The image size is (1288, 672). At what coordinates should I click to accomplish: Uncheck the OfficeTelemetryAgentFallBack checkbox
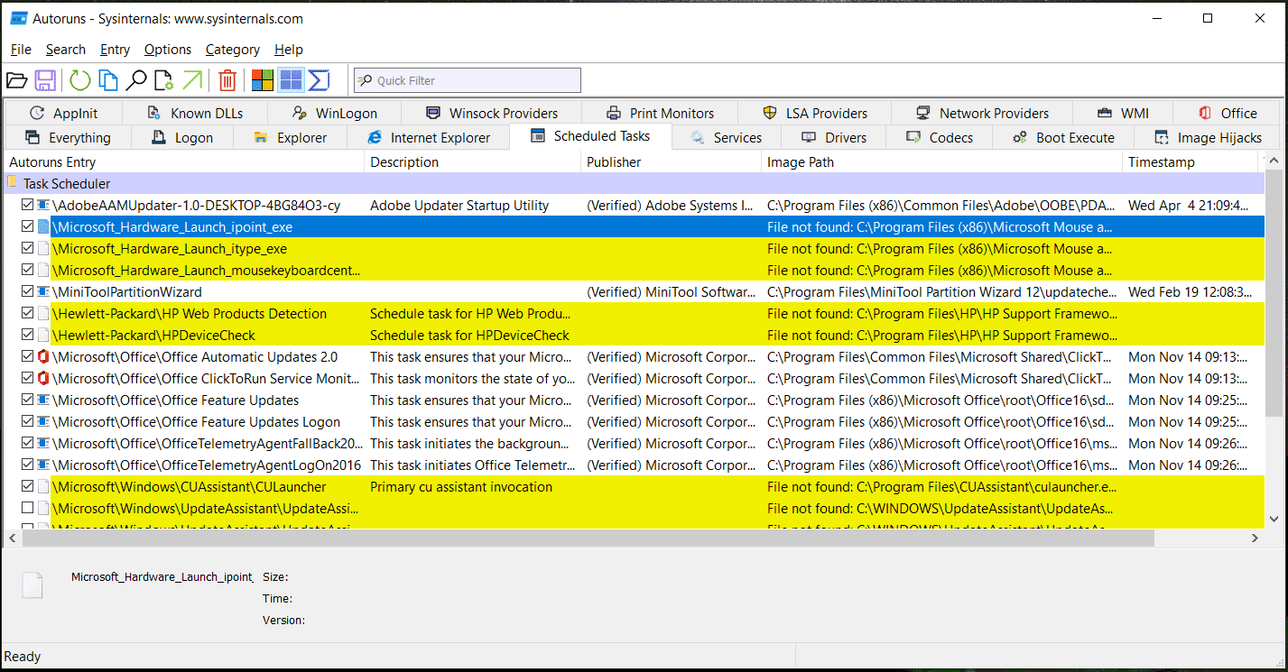coord(28,444)
